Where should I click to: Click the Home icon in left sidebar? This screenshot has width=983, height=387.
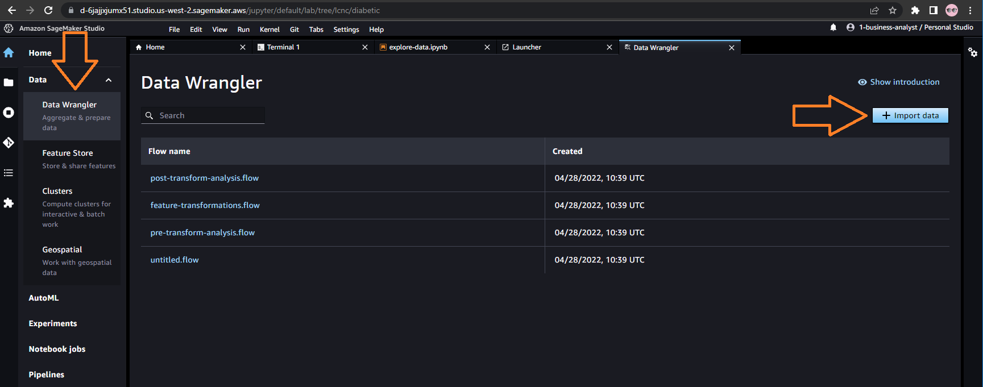[9, 53]
